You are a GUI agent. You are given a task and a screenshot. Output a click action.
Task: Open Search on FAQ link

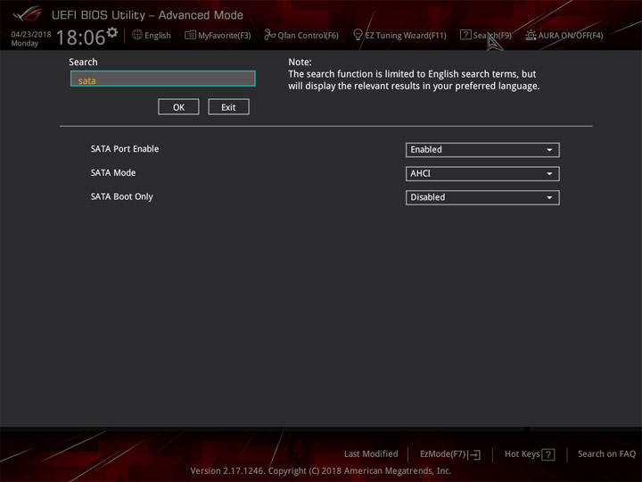[607, 453]
